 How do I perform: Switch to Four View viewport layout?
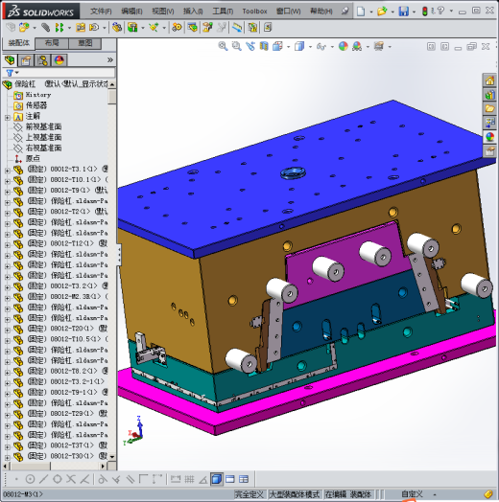tap(244, 479)
